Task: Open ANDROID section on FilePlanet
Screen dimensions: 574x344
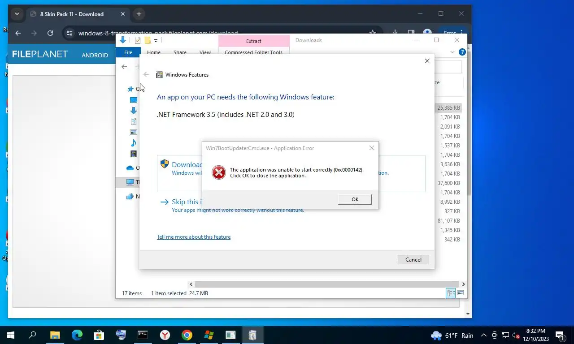Action: [95, 55]
